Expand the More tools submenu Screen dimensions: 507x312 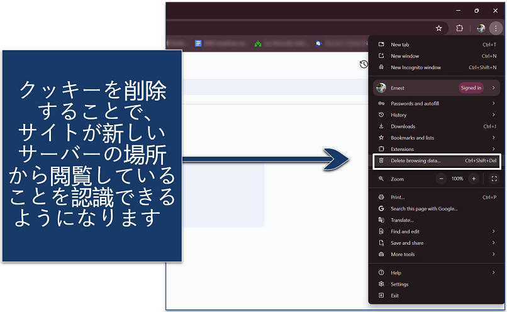pos(494,254)
